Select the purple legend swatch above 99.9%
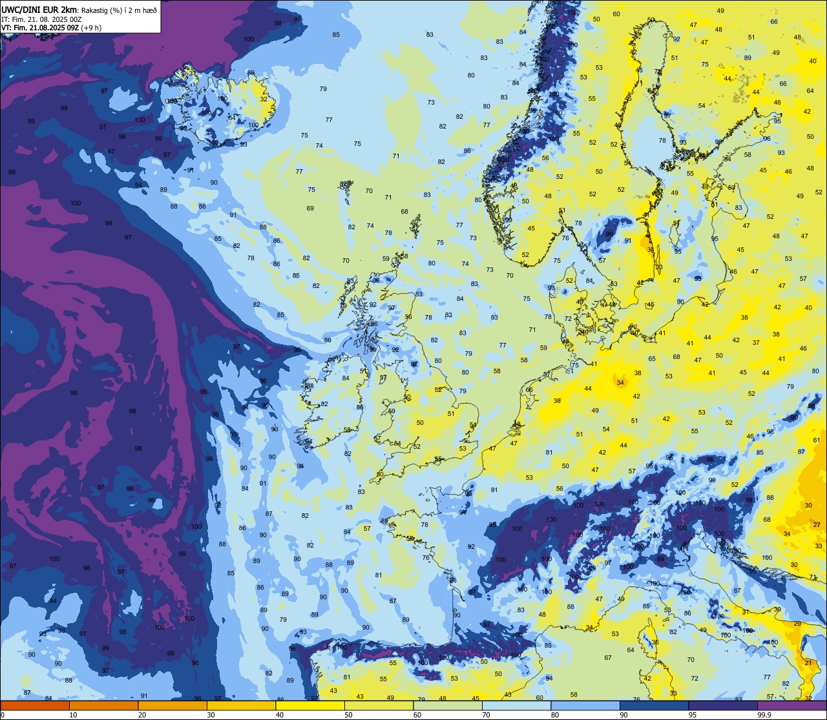The width and height of the screenshot is (827, 720). [x=791, y=706]
